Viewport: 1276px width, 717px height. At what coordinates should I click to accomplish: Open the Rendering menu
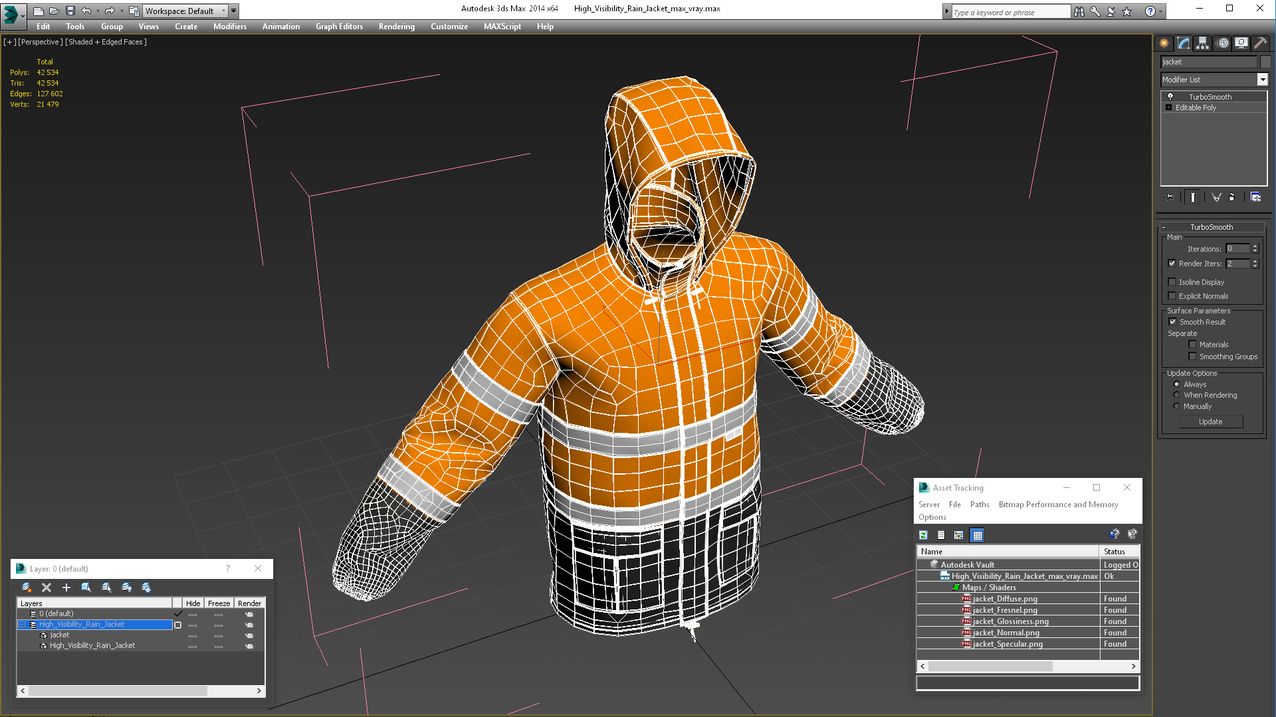(396, 27)
